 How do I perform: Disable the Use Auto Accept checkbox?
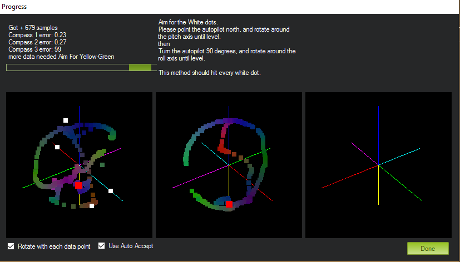[x=102, y=246]
